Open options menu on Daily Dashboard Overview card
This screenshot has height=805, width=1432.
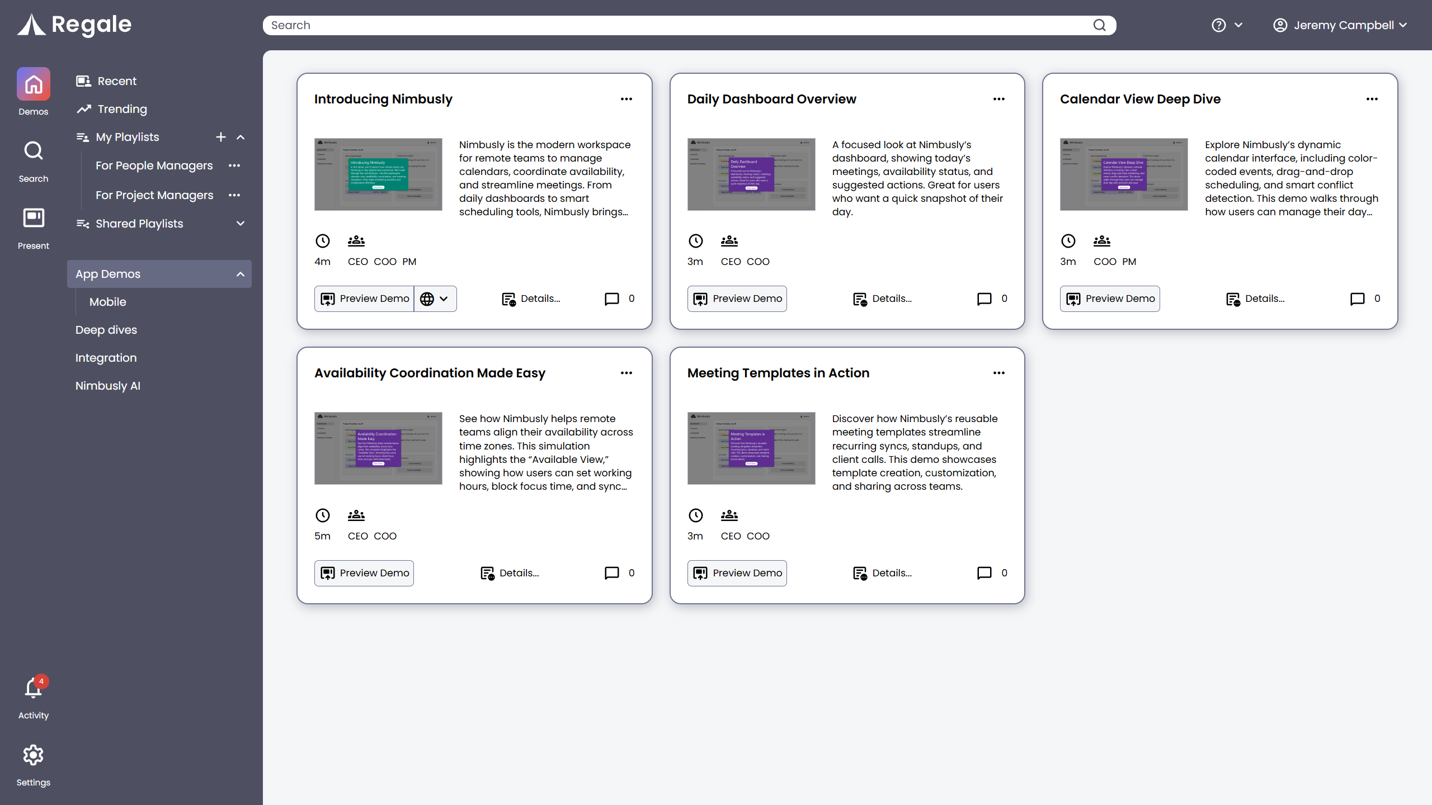coord(999,99)
